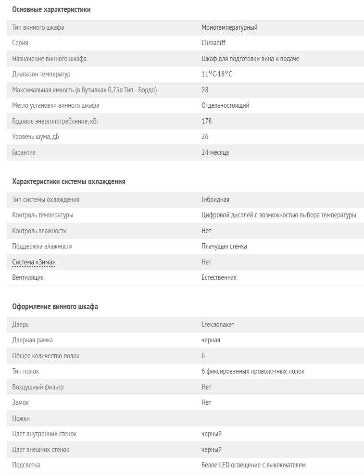
Task: Click the "Основные характеристики" section heading
Action: [x=51, y=10]
